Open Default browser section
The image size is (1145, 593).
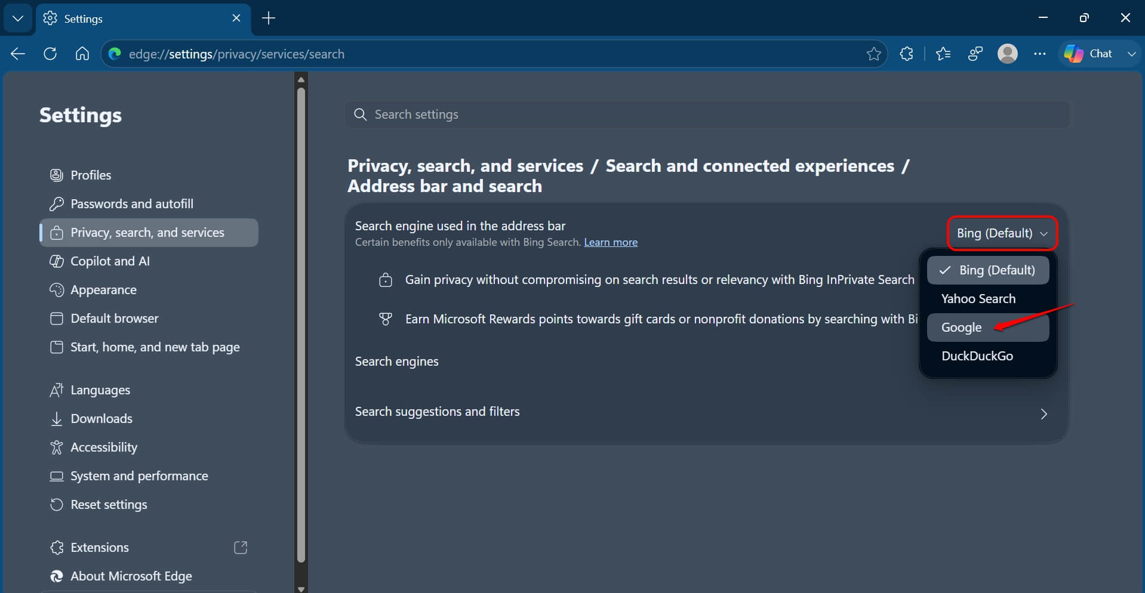pos(148,318)
